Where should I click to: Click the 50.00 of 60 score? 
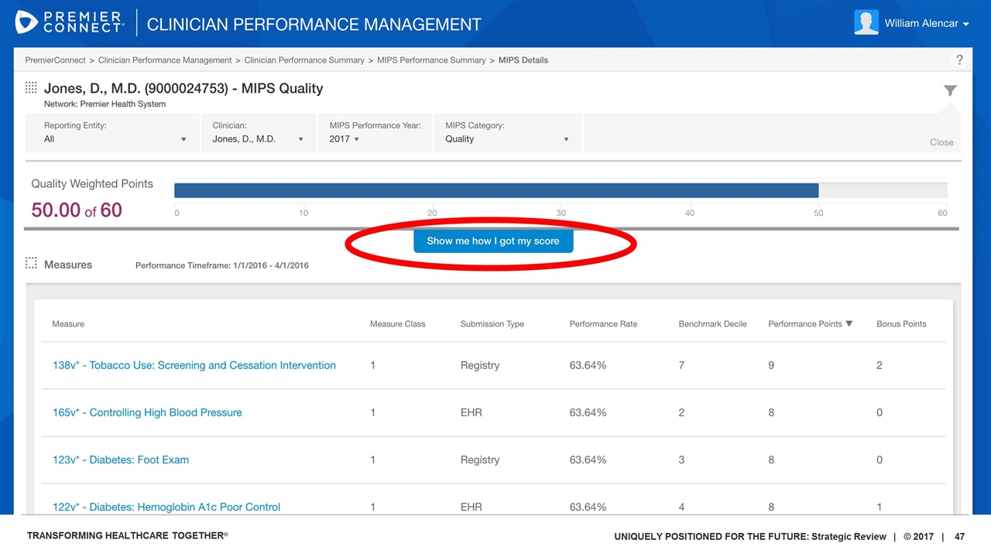tap(77, 210)
